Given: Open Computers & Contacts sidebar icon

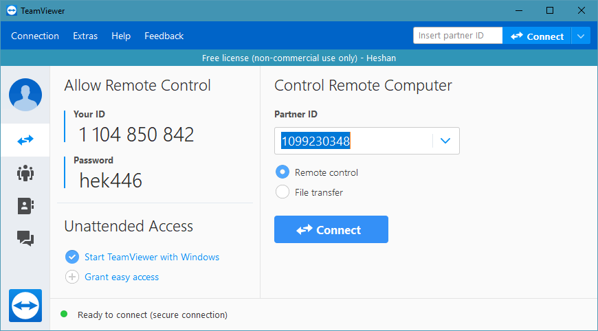Looking at the screenshot, I should coord(25,206).
